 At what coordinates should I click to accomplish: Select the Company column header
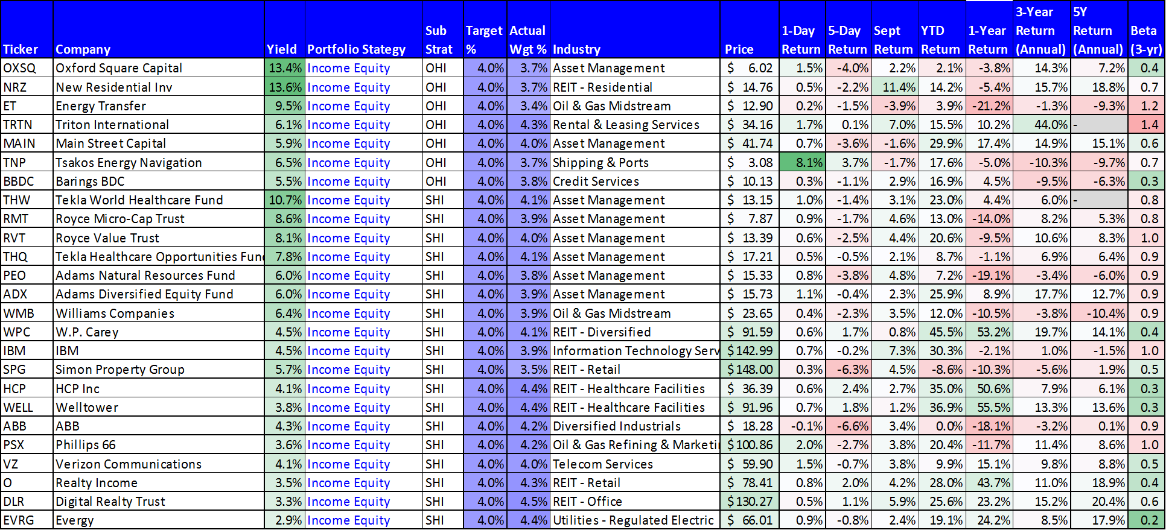coord(159,30)
